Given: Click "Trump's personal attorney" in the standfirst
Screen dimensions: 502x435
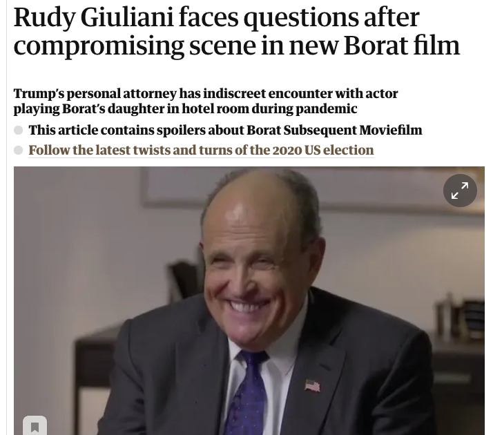Looking at the screenshot, I should pyautogui.click(x=95, y=93).
